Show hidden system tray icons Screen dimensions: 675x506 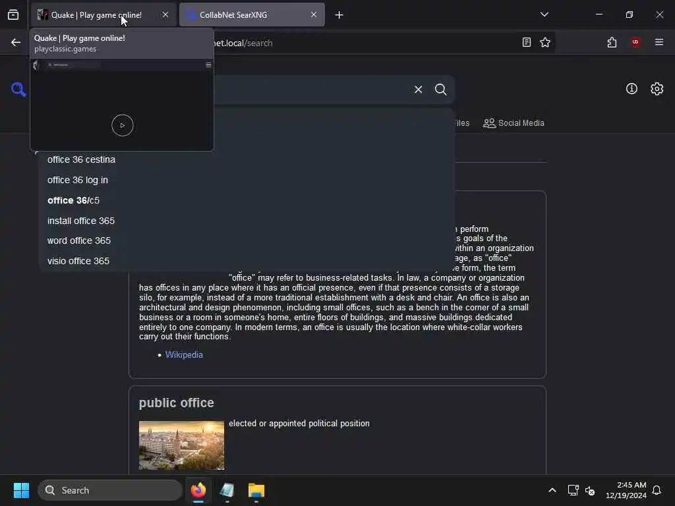(552, 490)
